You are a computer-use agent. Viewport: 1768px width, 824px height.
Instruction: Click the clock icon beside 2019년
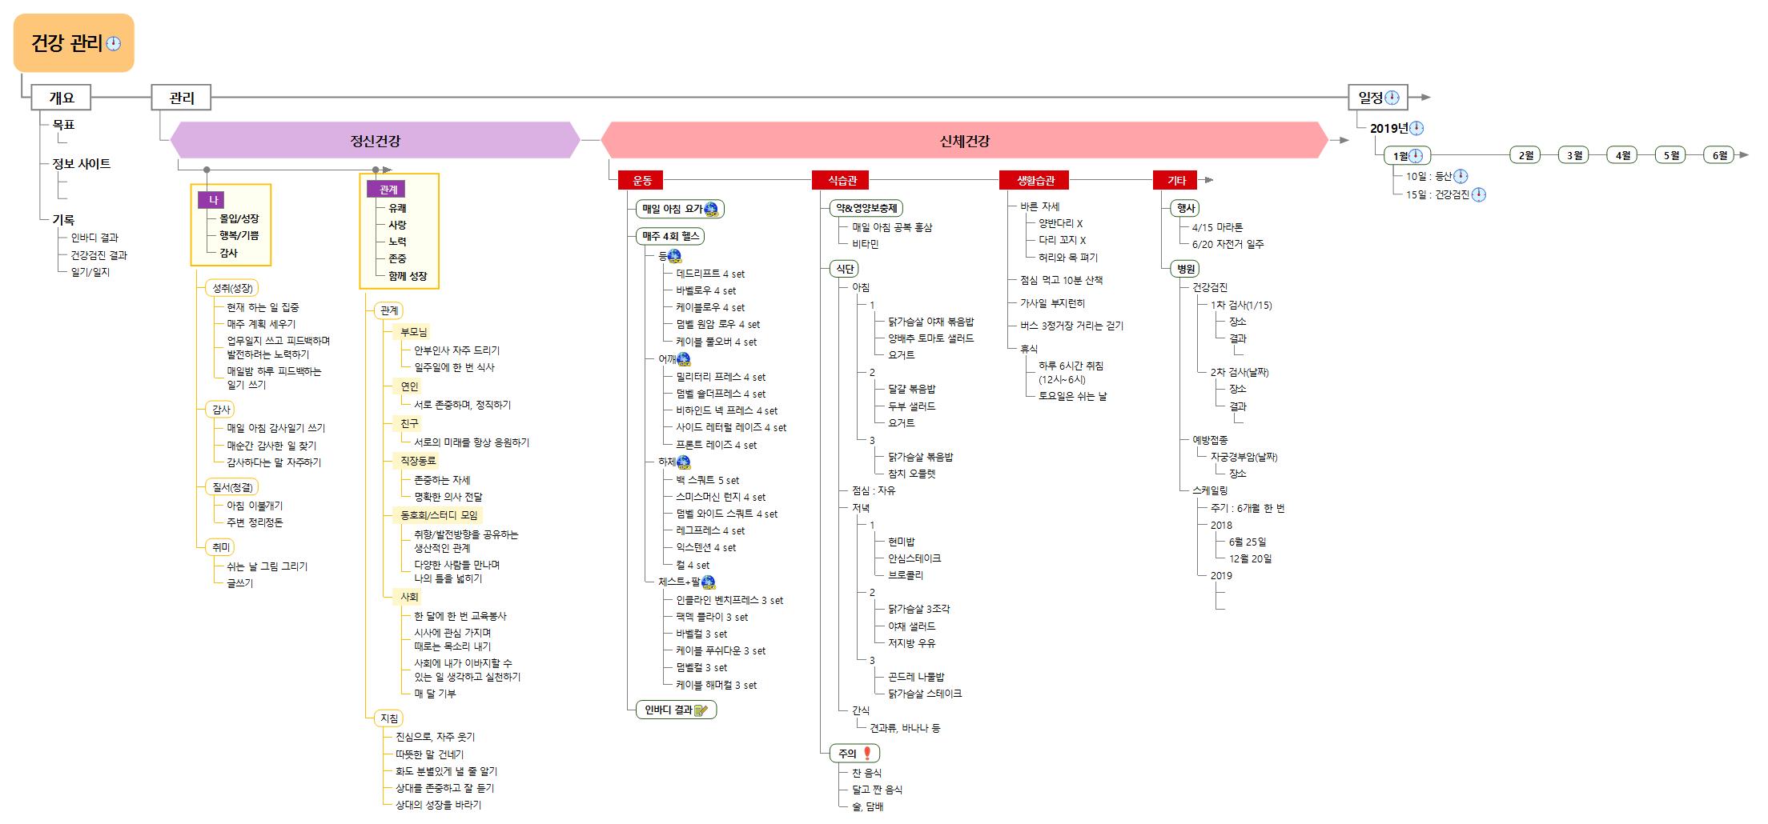point(1416,128)
